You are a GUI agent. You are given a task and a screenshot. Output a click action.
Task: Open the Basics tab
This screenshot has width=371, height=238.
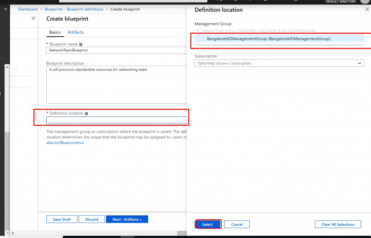55,32
